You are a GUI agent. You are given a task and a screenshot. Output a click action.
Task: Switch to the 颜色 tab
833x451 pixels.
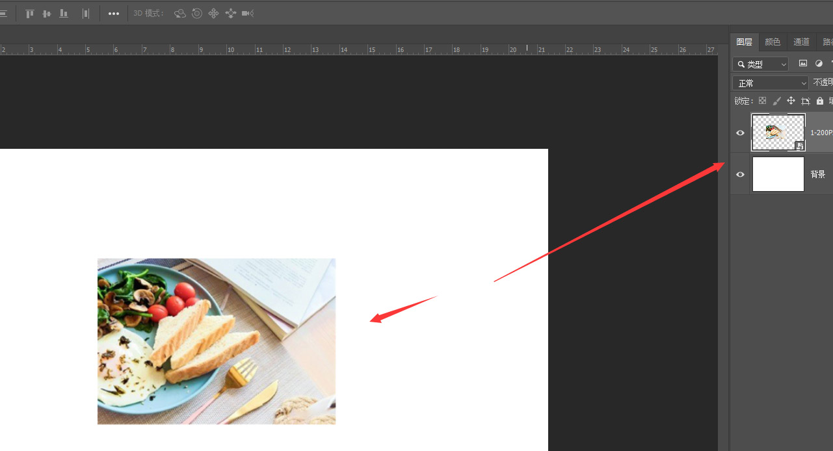pos(773,42)
